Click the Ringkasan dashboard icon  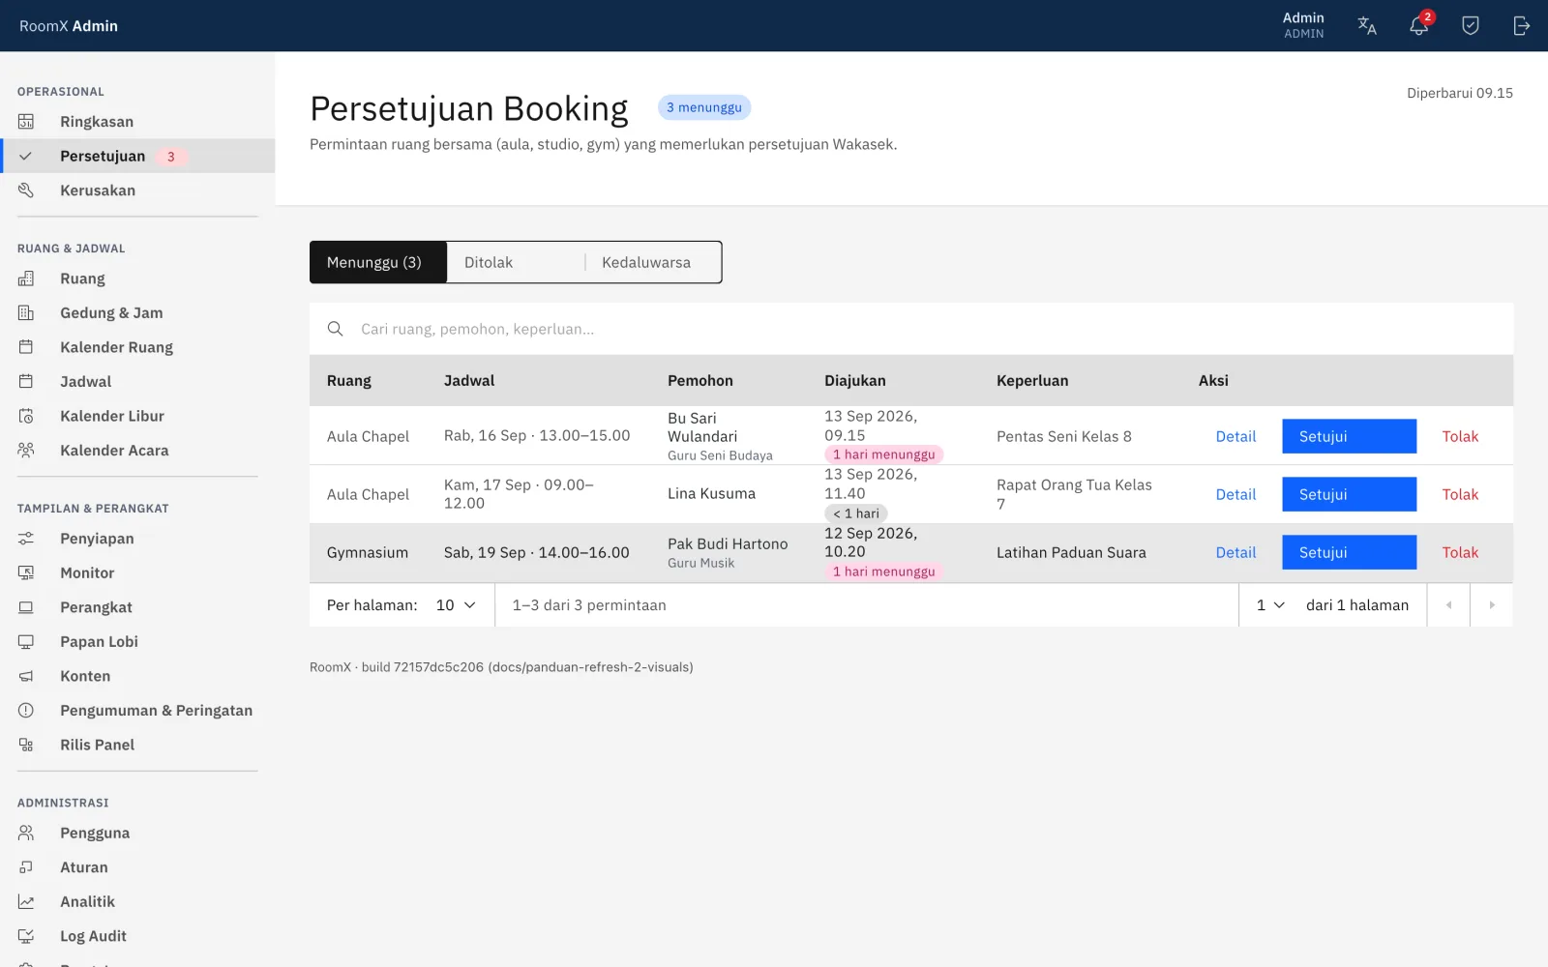(x=26, y=122)
